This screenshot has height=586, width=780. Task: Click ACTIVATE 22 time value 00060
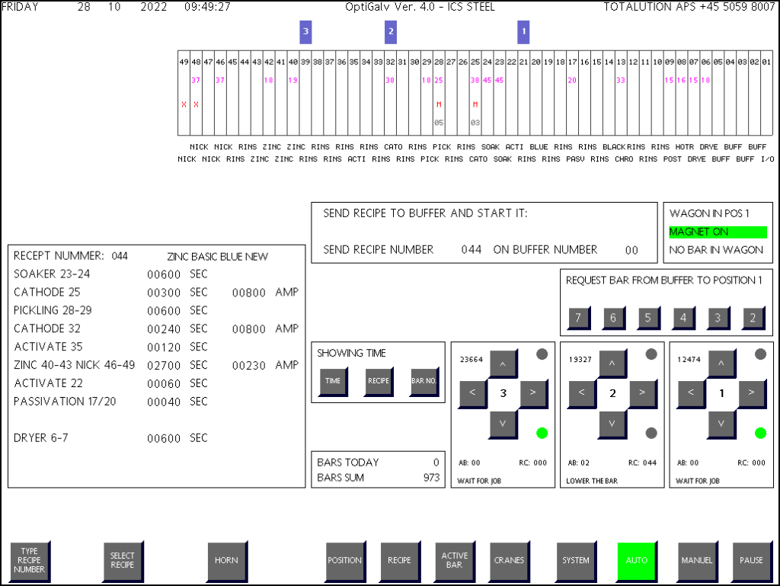tap(164, 384)
